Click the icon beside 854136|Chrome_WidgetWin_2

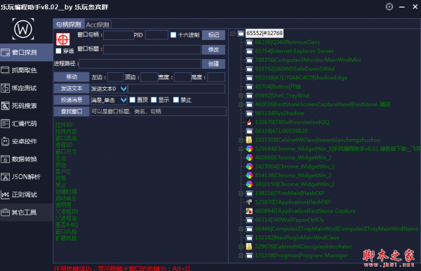(x=249, y=176)
